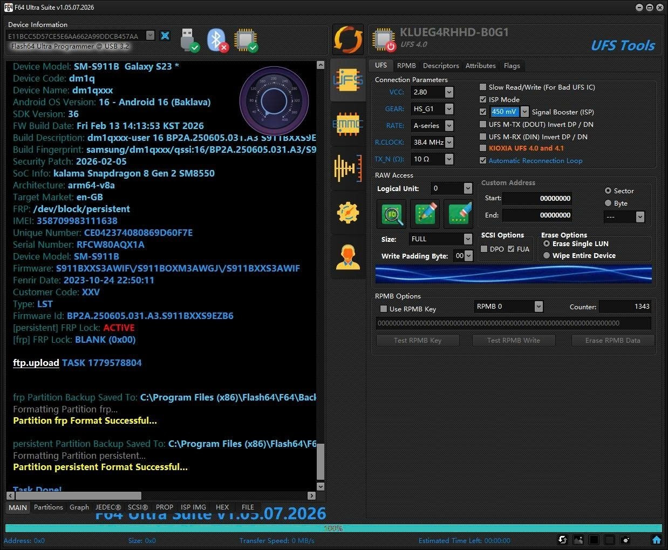The image size is (668, 550).
Task: Click the blue home icon
Action: coord(657,540)
